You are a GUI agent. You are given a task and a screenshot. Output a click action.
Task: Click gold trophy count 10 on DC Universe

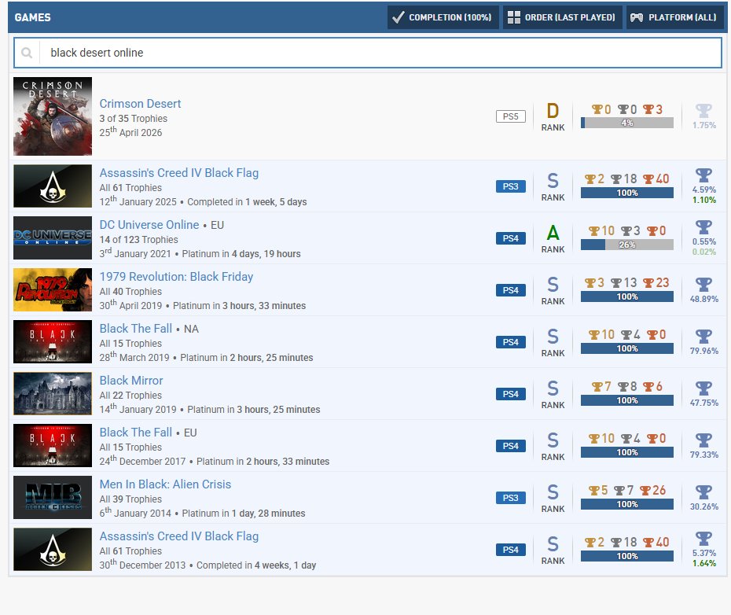coord(601,230)
